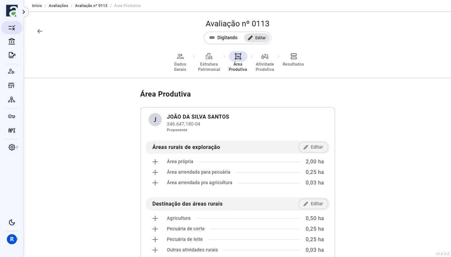Click the R user avatar at bottom left
The image size is (451, 257).
12,239
